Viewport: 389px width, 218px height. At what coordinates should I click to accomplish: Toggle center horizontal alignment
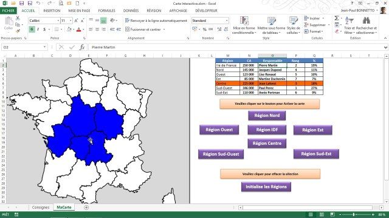[97, 30]
